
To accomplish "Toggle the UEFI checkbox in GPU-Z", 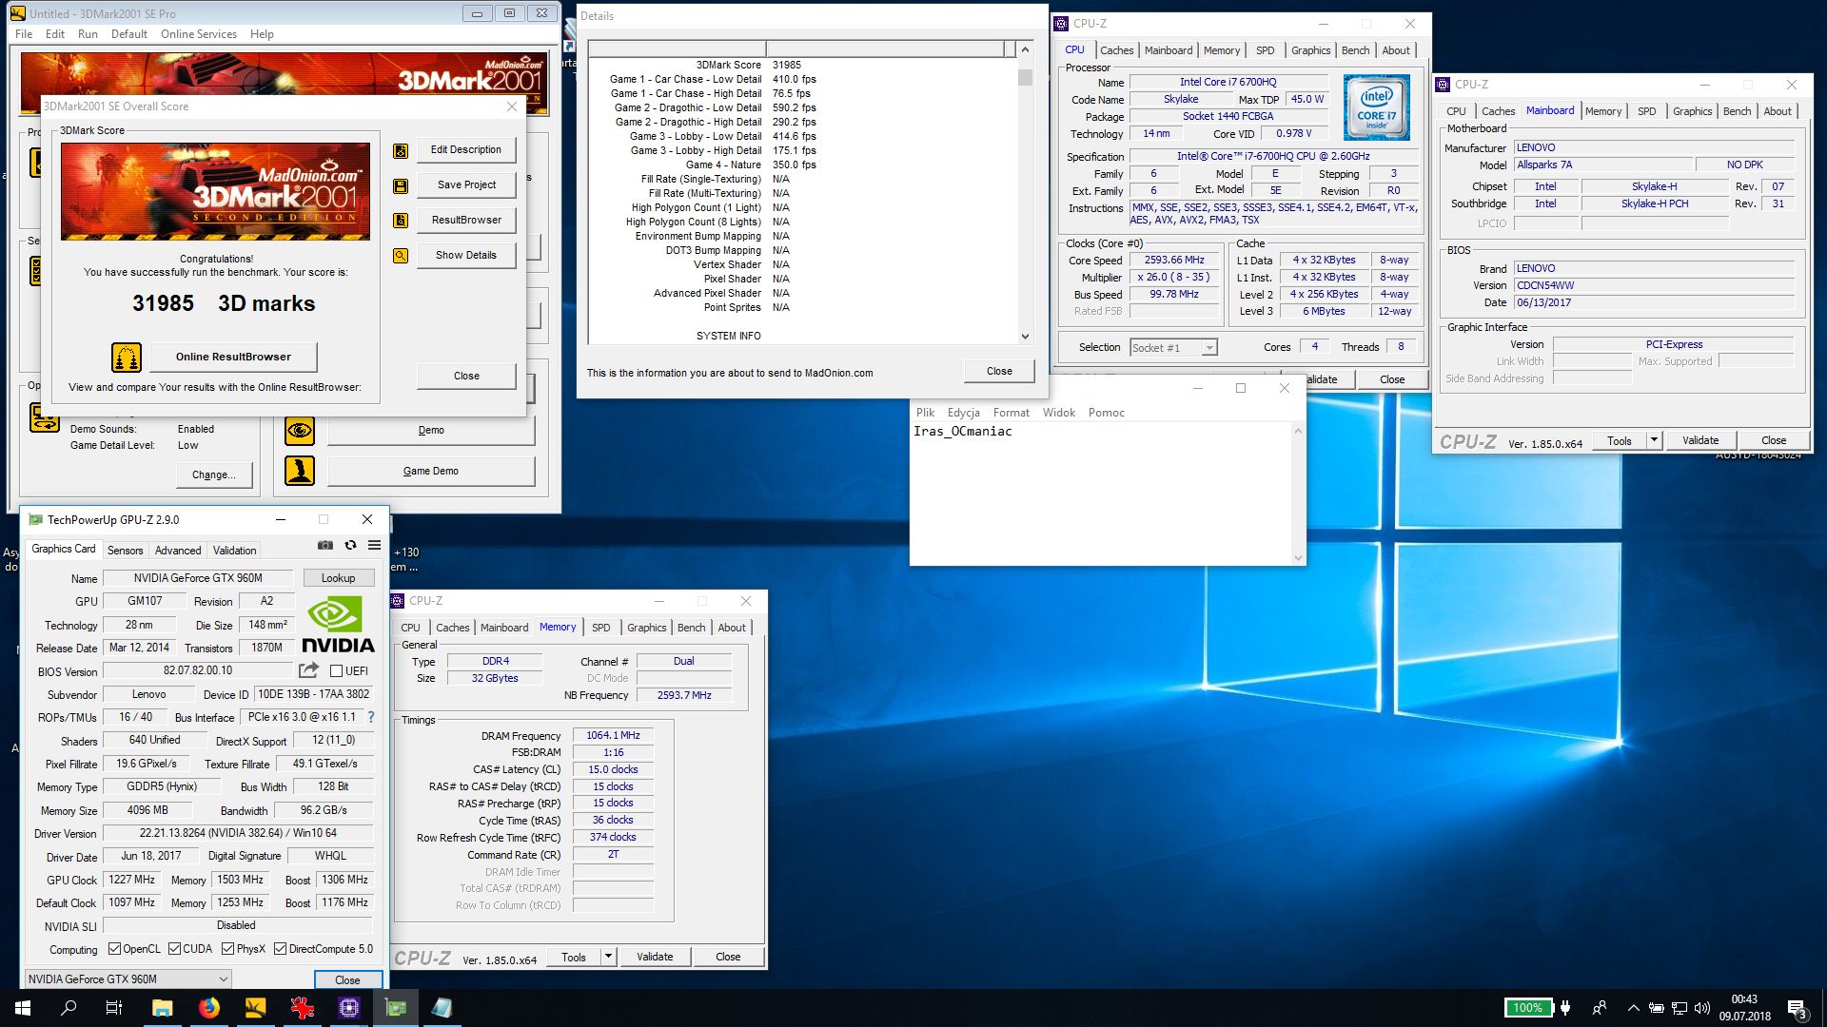I will point(336,671).
